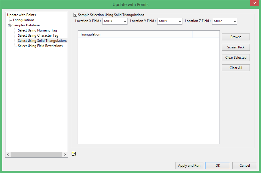Open the Location X Field dropdown
Image resolution: width=261 pixels, height=173 pixels.
tap(115, 21)
